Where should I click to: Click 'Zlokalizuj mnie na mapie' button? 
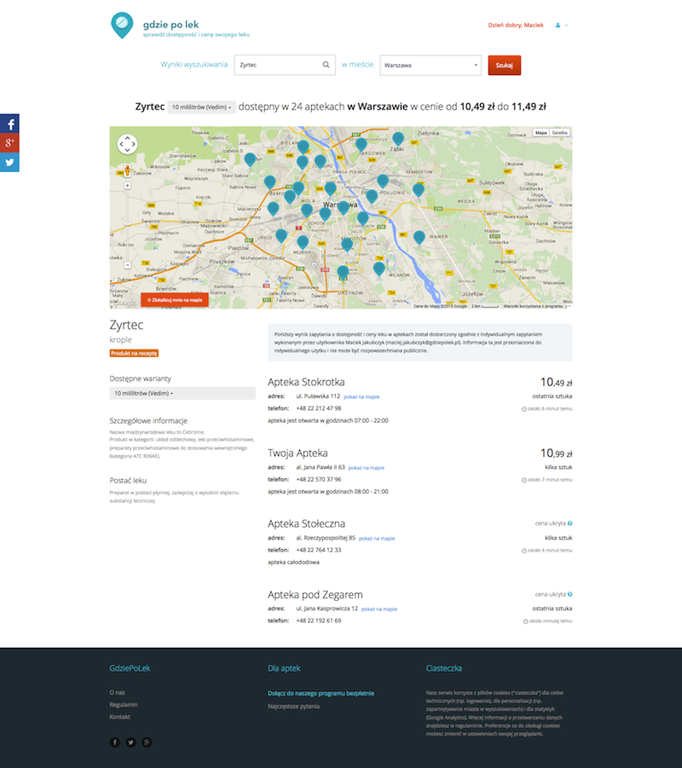(175, 300)
